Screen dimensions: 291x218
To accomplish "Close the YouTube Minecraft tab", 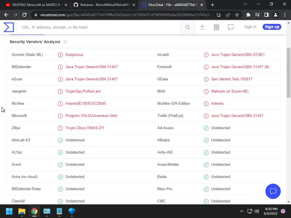I will (66, 5).
